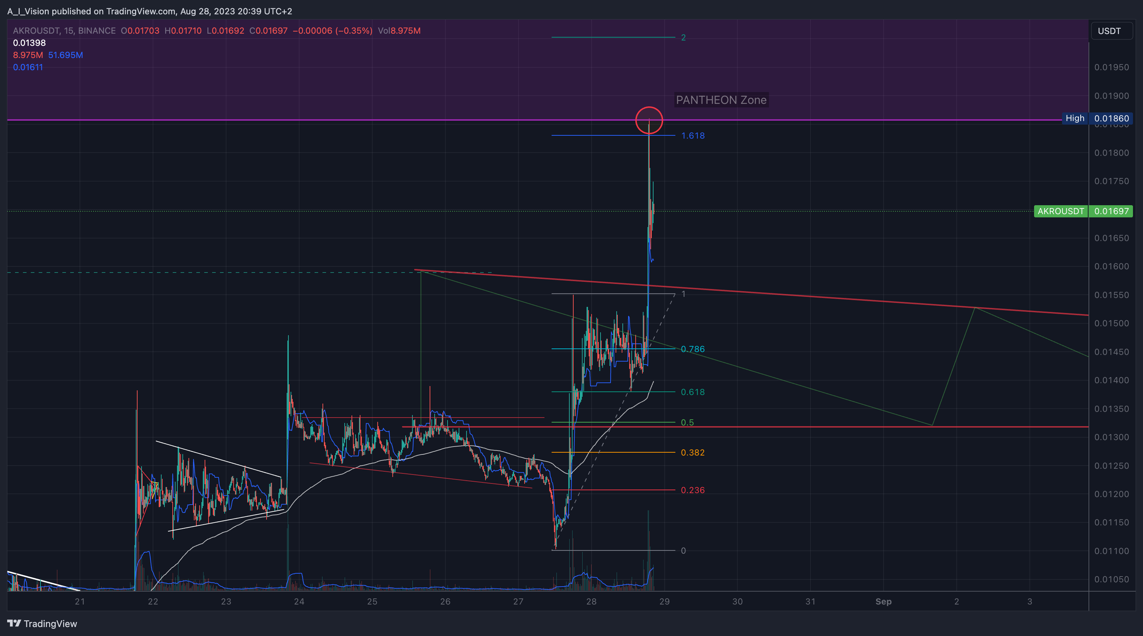Click the 0.01250 price scale label
1143x636 pixels.
1111,466
